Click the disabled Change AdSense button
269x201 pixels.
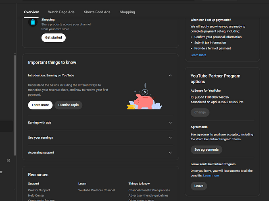point(200,113)
